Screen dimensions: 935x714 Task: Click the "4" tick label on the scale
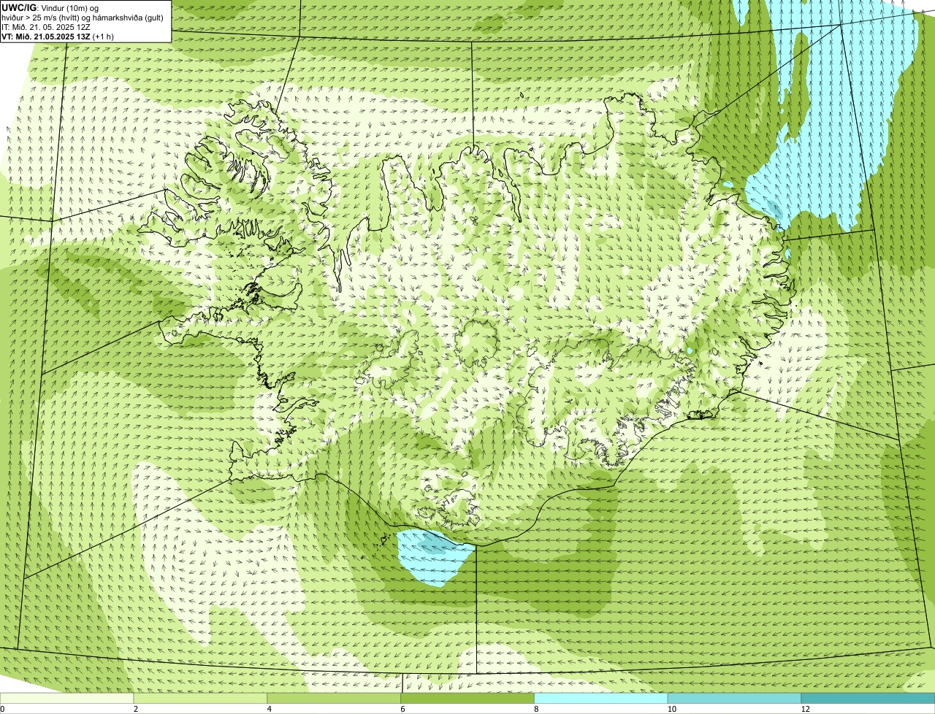(x=270, y=709)
